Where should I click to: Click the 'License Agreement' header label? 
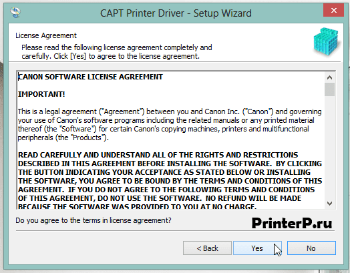46,35
